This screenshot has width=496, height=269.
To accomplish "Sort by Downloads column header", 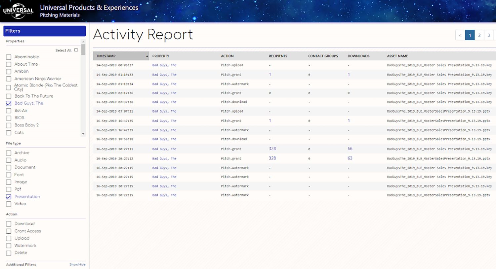I will (x=358, y=56).
